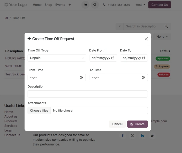
Task: Click the To Time clock icon
Action: tap(143, 78)
